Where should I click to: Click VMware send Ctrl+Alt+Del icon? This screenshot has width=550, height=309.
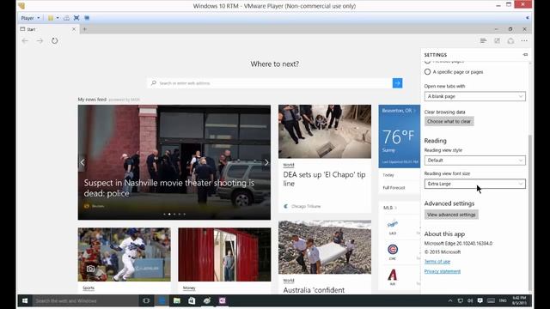(x=66, y=18)
